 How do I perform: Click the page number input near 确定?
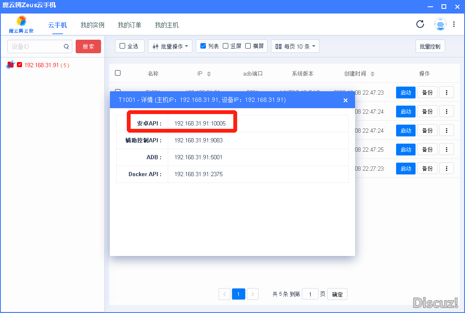pos(310,294)
